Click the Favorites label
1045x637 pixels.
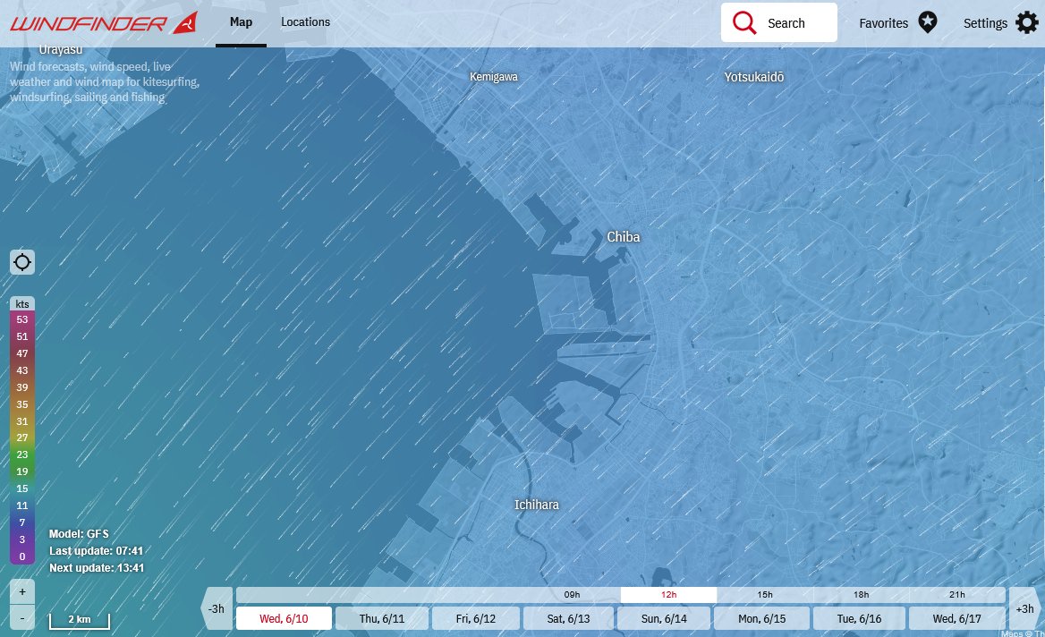(x=884, y=23)
